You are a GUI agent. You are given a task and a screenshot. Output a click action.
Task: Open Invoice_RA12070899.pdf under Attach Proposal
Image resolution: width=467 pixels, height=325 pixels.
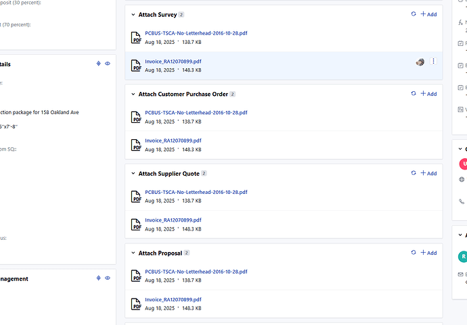tap(173, 299)
